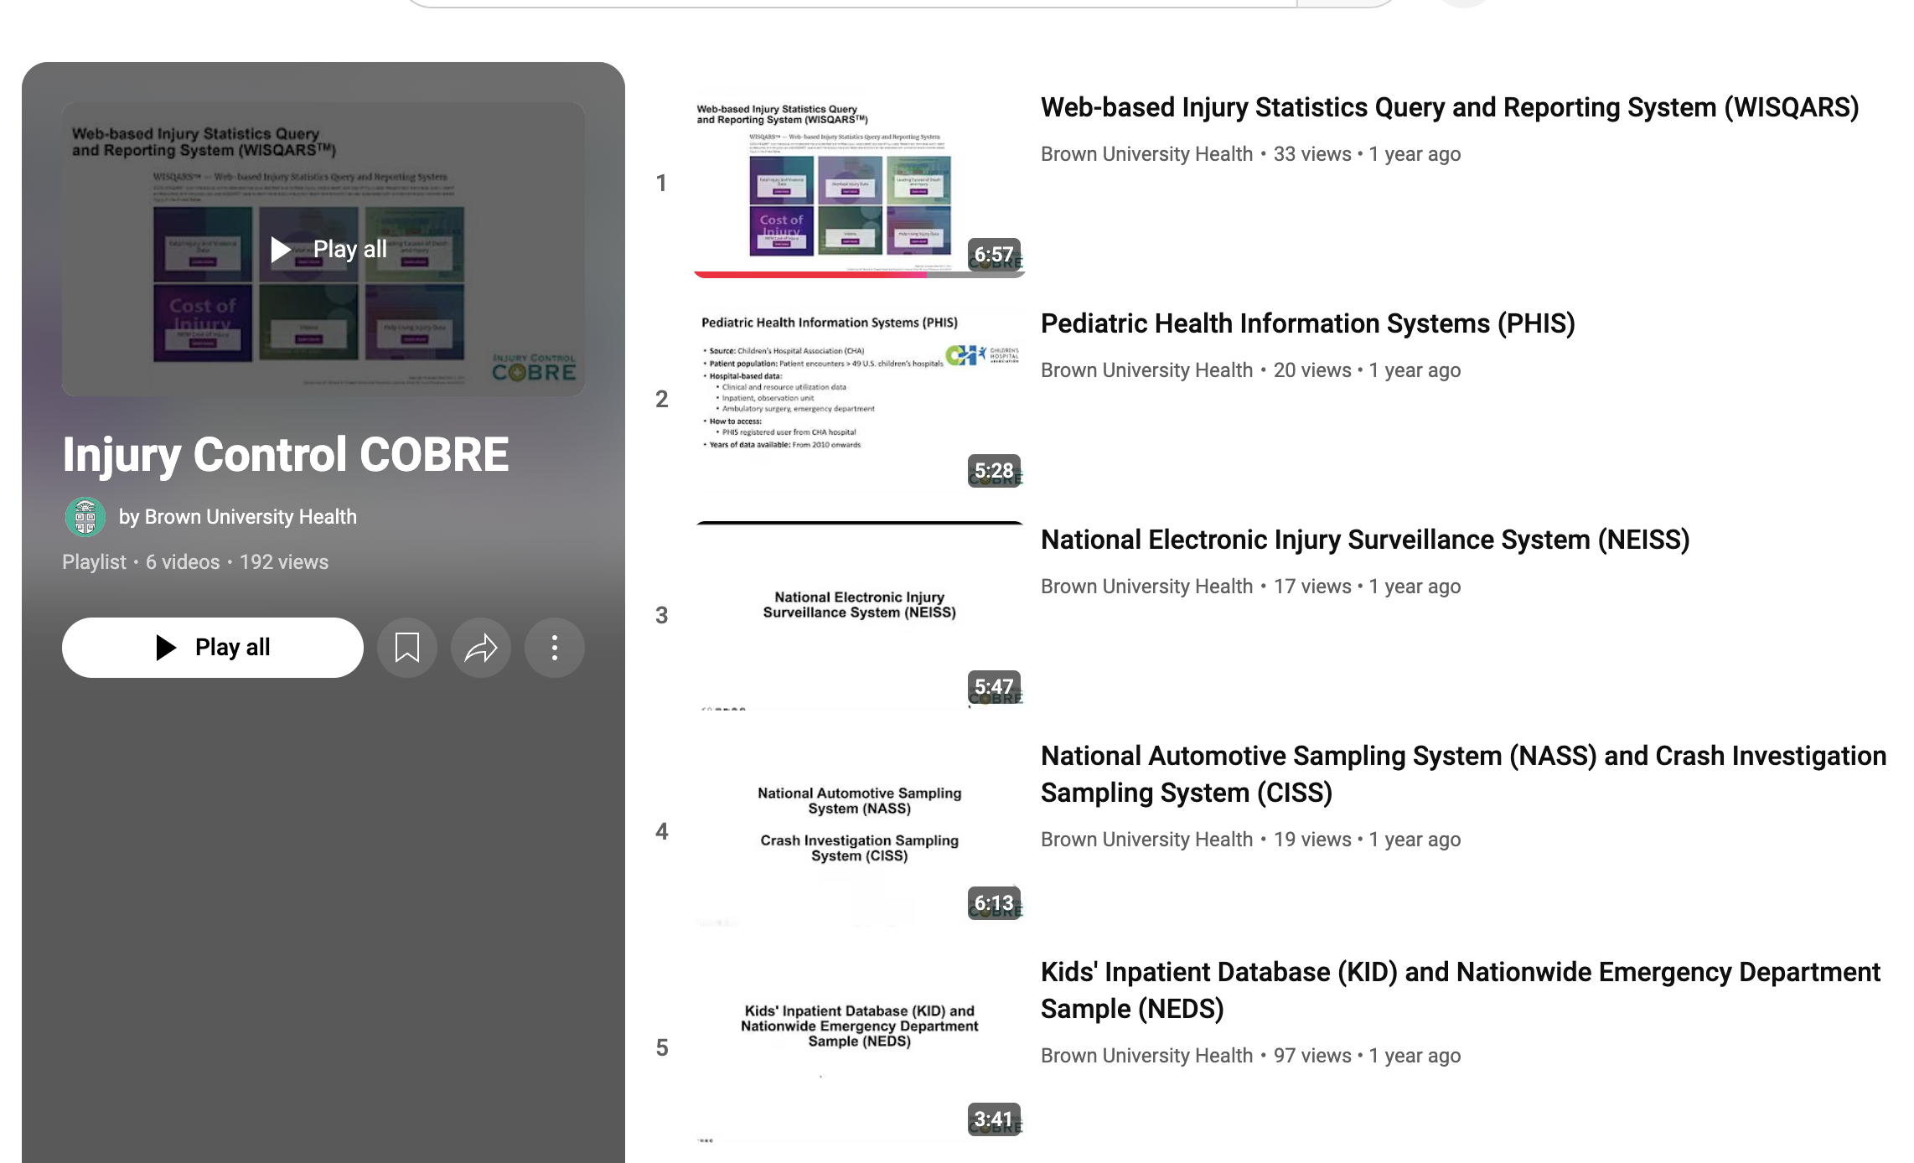This screenshot has width=1914, height=1163.
Task: Open the WISQARS video thumbnail
Action: pos(860,184)
